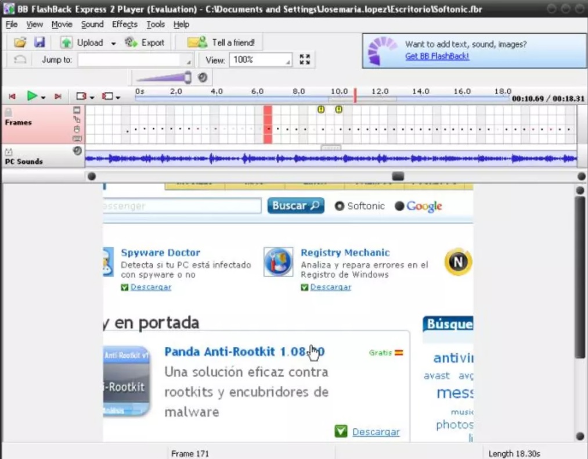Open the Tools menu
The image size is (588, 459).
coord(156,24)
